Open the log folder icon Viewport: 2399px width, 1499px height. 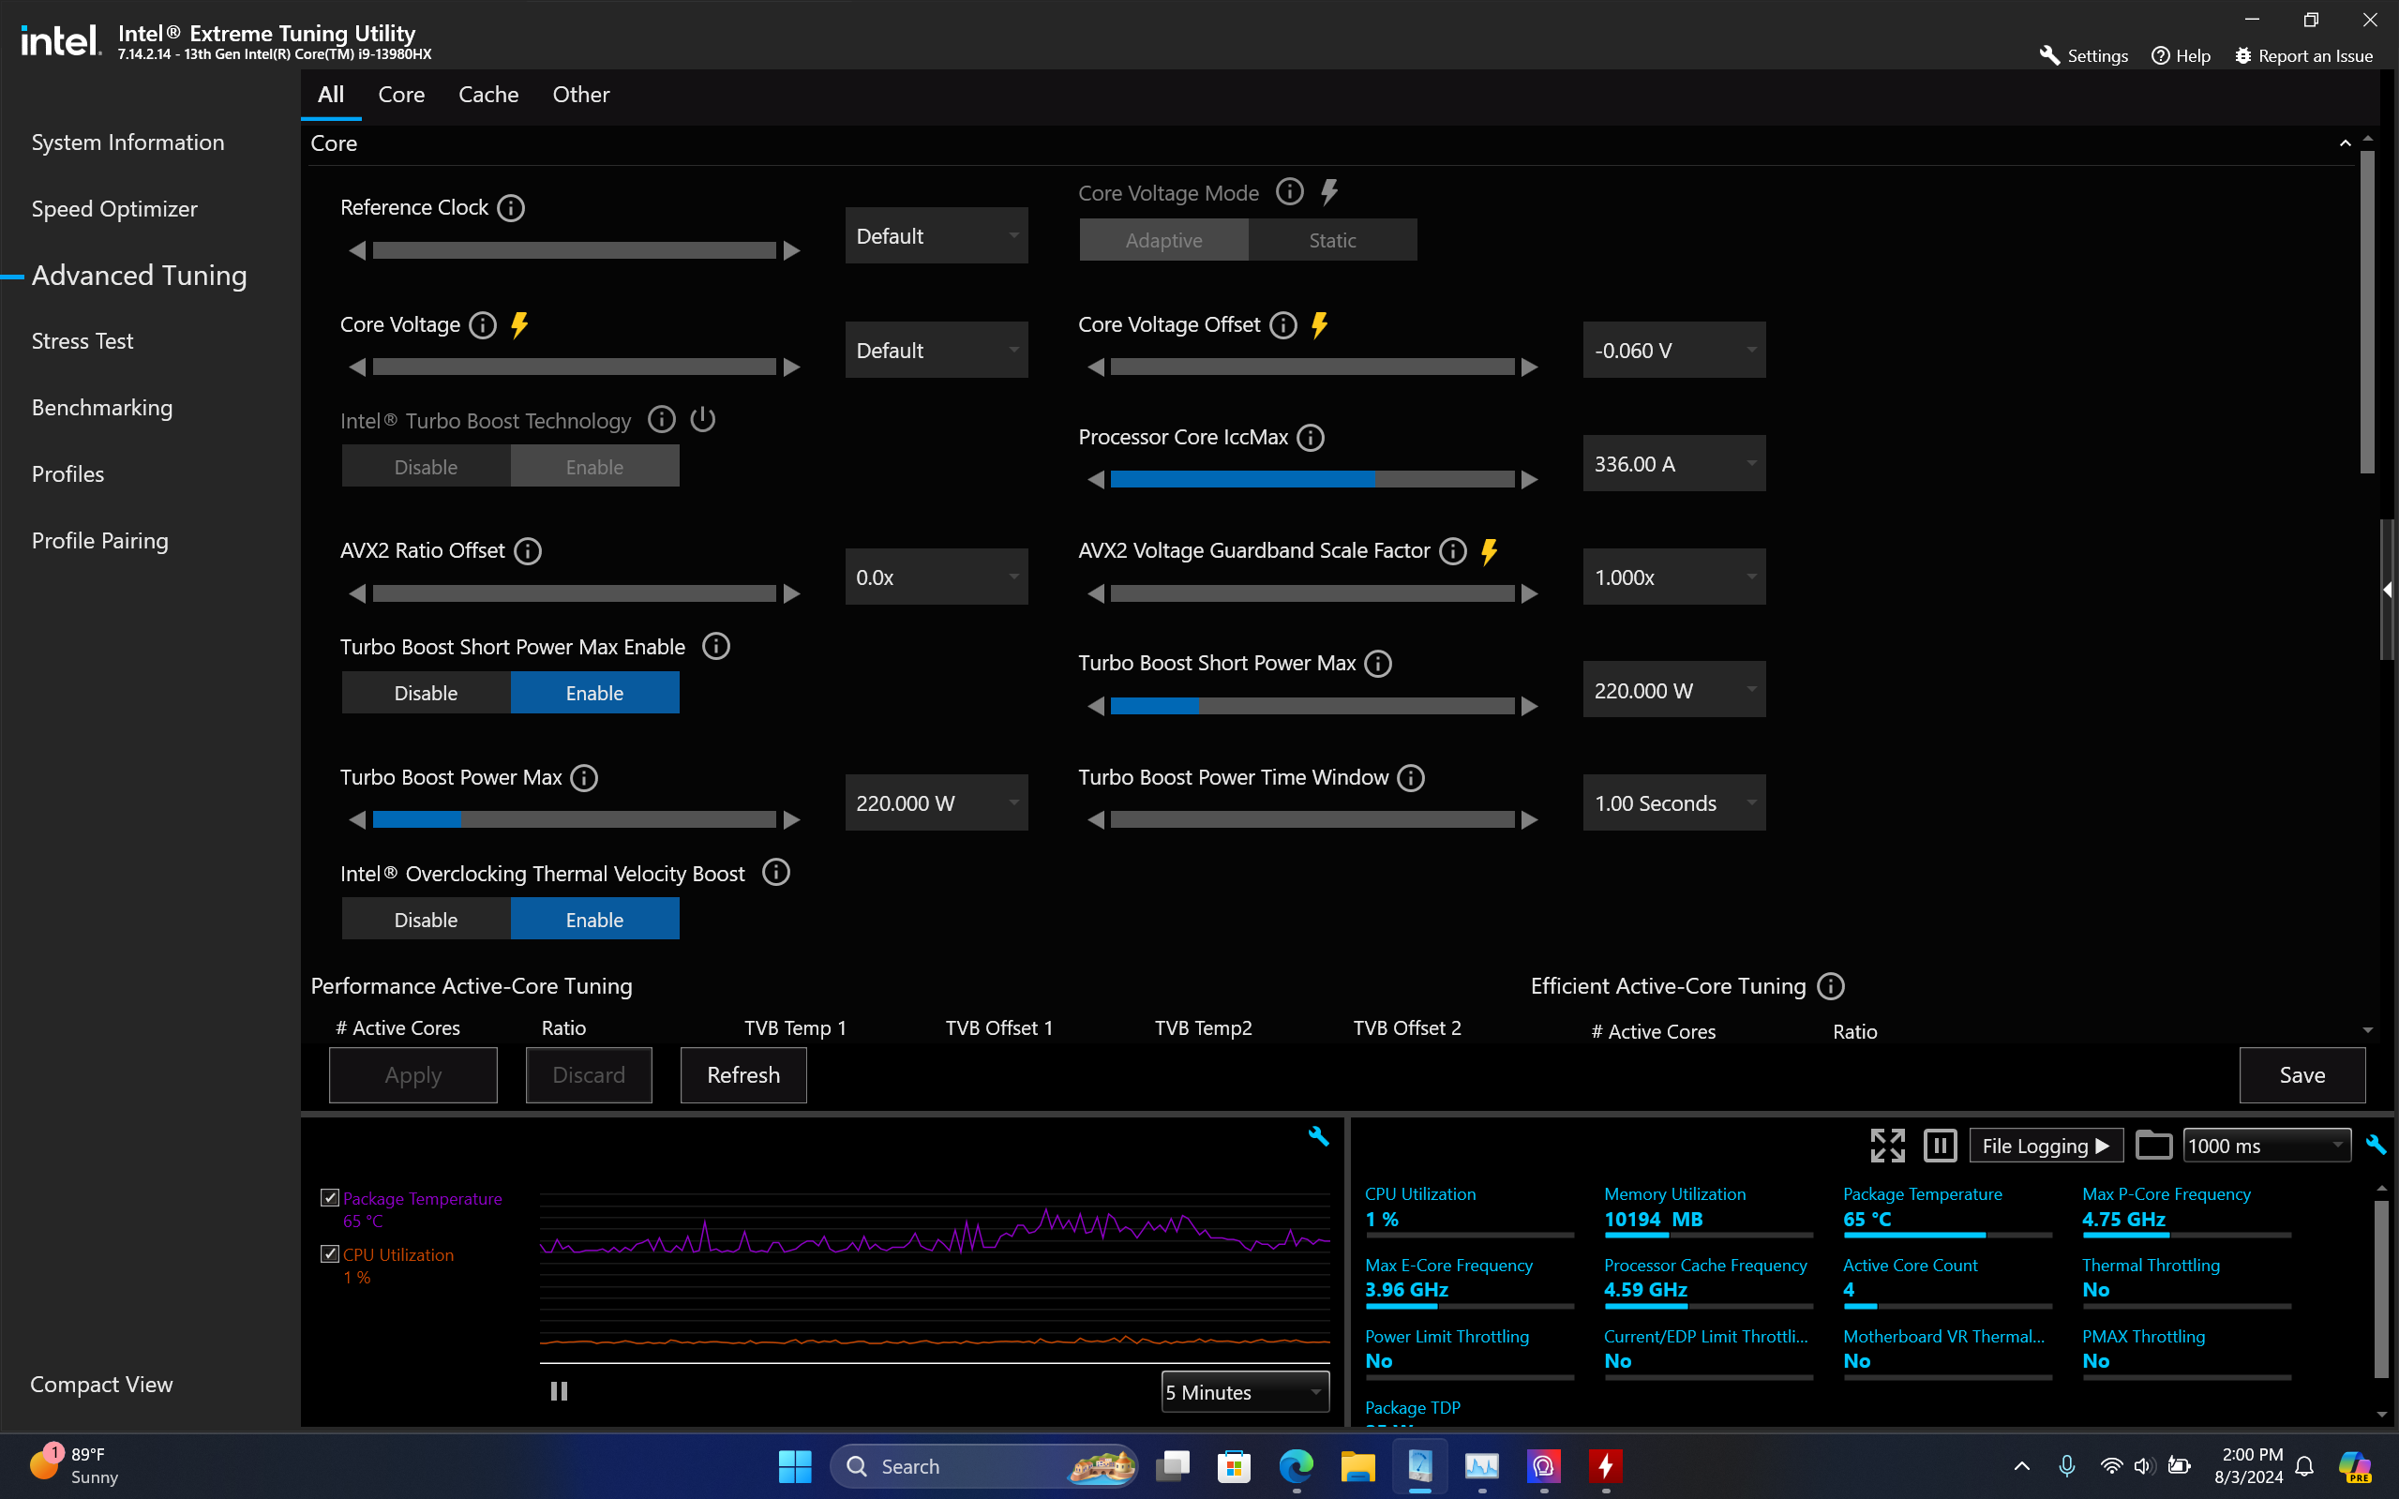point(2152,1147)
